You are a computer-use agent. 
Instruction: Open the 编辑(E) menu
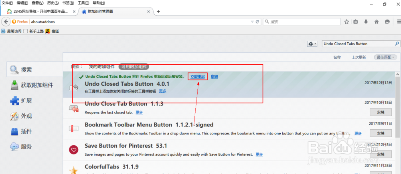[22, 3]
